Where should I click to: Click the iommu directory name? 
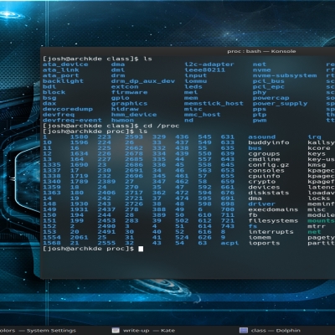pyautogui.click(x=195, y=81)
